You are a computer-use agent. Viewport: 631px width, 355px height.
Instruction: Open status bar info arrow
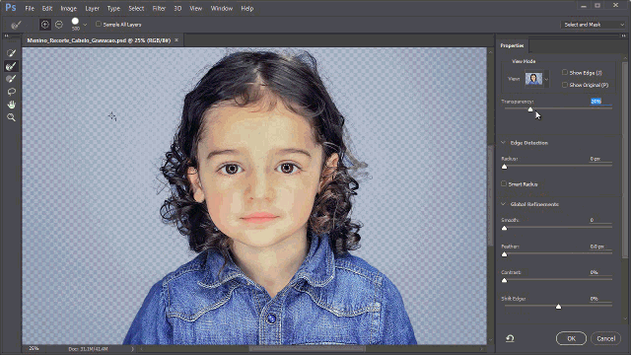[132, 349]
